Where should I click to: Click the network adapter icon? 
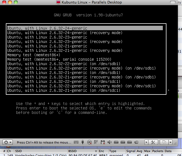tap(96, 142)
